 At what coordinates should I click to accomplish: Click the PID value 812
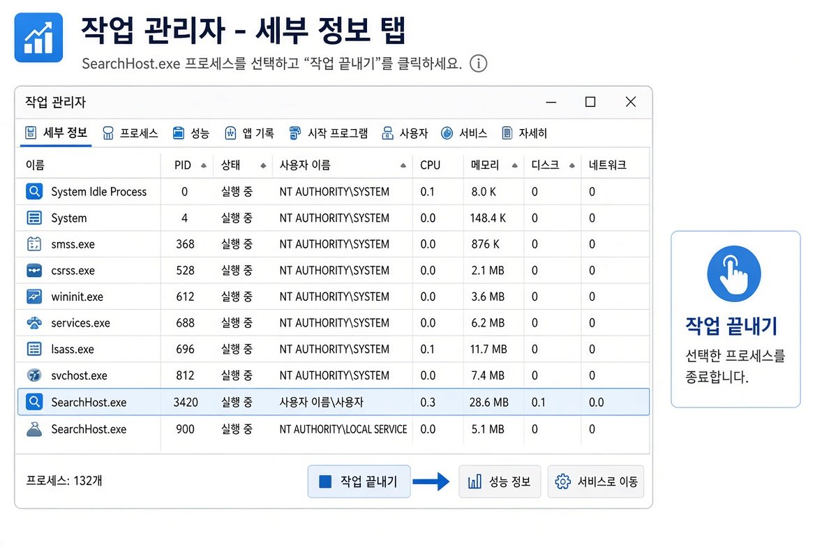pyautogui.click(x=185, y=375)
